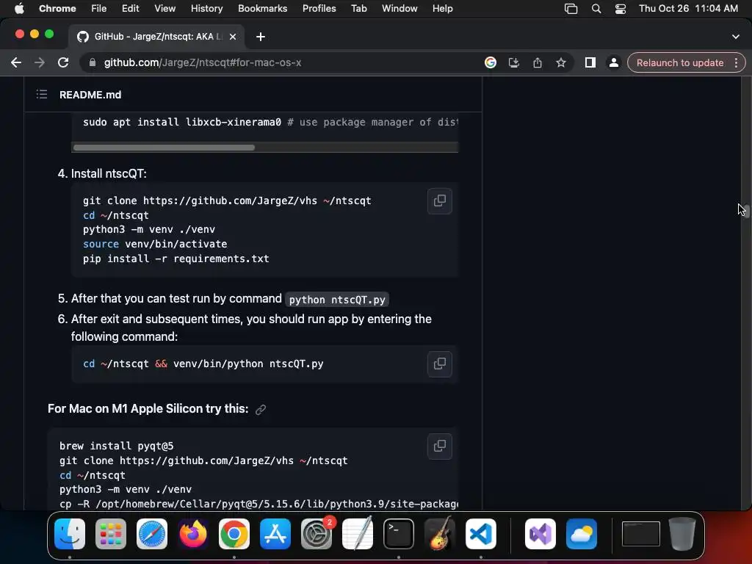The height and width of the screenshot is (564, 752).
Task: Open GarageBand from the Dock
Action: (440, 534)
